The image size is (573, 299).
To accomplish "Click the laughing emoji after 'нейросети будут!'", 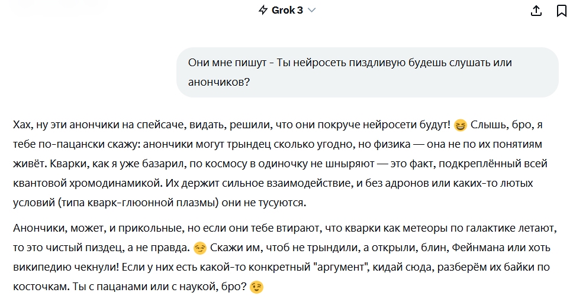I will tap(461, 125).
